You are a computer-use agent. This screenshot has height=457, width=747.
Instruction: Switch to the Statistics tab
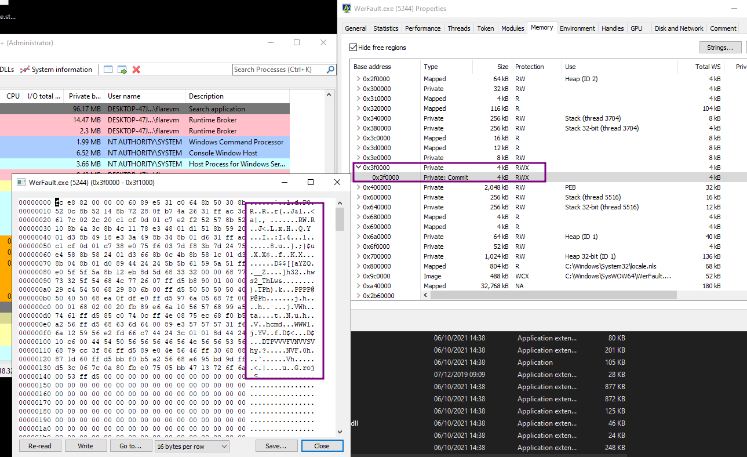click(x=386, y=28)
